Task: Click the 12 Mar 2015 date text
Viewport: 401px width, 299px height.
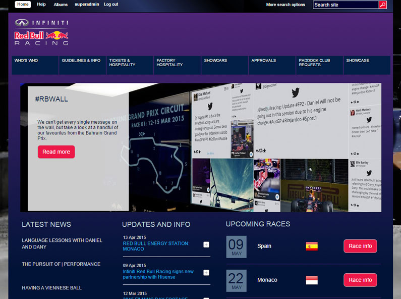Action: 135,293
